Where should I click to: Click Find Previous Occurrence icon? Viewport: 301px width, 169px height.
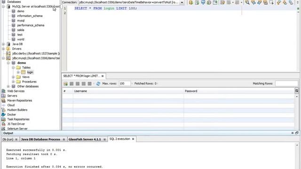[x=253, y=2]
